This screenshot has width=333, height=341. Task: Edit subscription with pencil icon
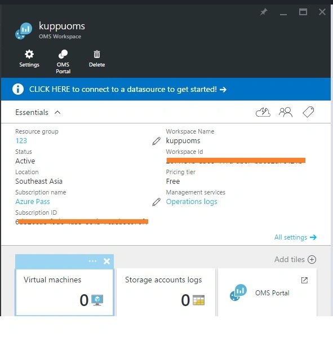pos(156,202)
